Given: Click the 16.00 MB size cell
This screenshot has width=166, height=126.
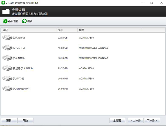Looking at the screenshot, I should tap(63, 89).
